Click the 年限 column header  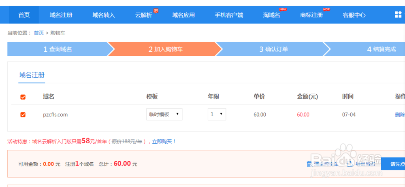tap(213, 97)
